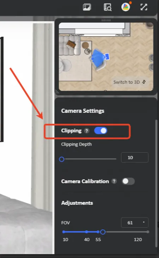Click Switch to 3D button
Screen dimensions: 159x258
click(130, 82)
